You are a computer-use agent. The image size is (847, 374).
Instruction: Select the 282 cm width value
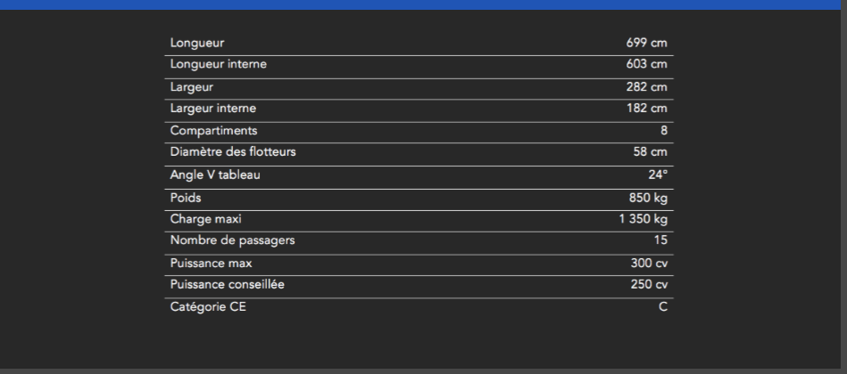647,86
